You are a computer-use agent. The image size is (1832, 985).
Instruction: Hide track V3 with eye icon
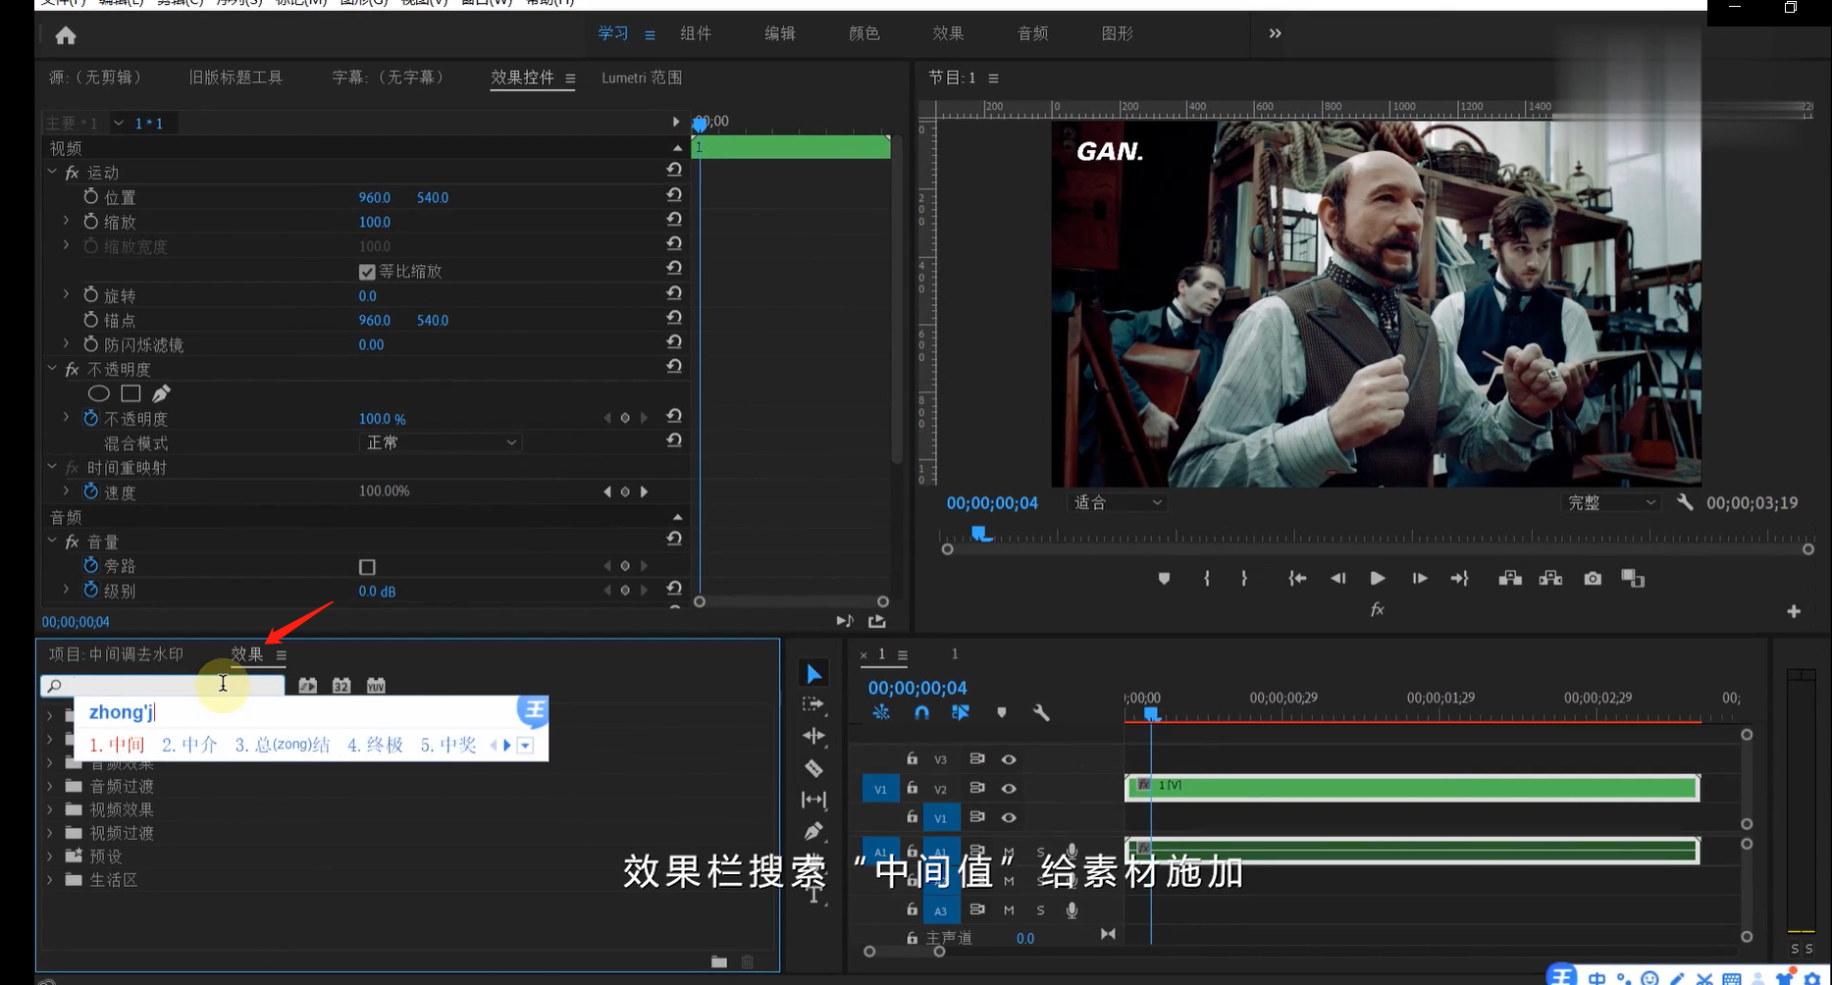[1008, 759]
